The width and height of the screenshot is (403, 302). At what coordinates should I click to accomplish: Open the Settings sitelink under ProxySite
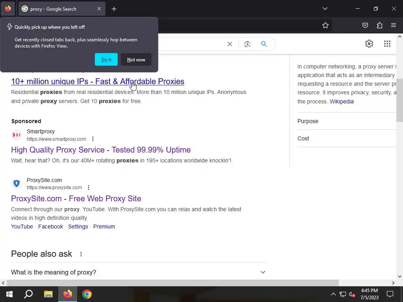(78, 226)
